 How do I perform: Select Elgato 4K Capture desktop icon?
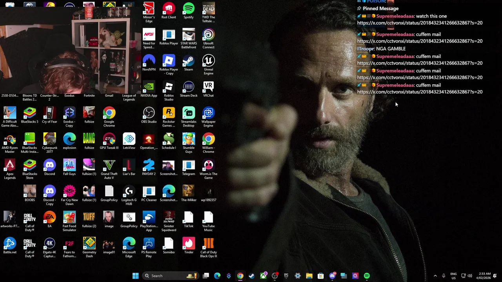click(49, 247)
